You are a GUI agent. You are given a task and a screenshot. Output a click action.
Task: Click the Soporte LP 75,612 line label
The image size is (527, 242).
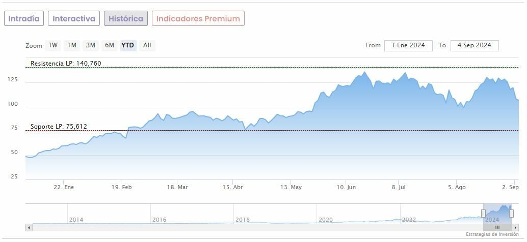click(59, 127)
